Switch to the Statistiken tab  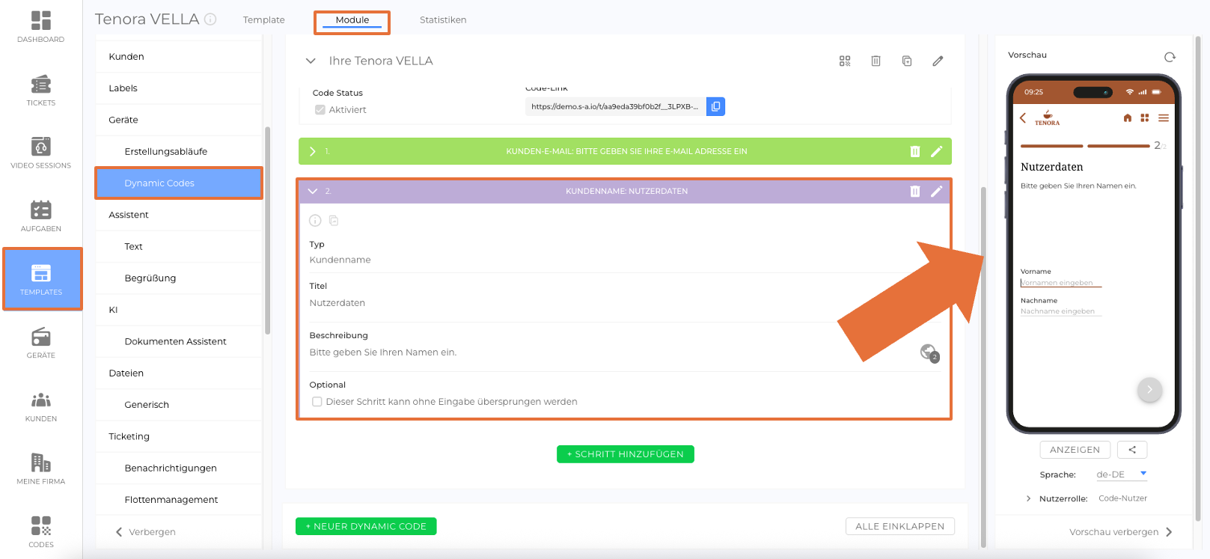click(x=442, y=20)
